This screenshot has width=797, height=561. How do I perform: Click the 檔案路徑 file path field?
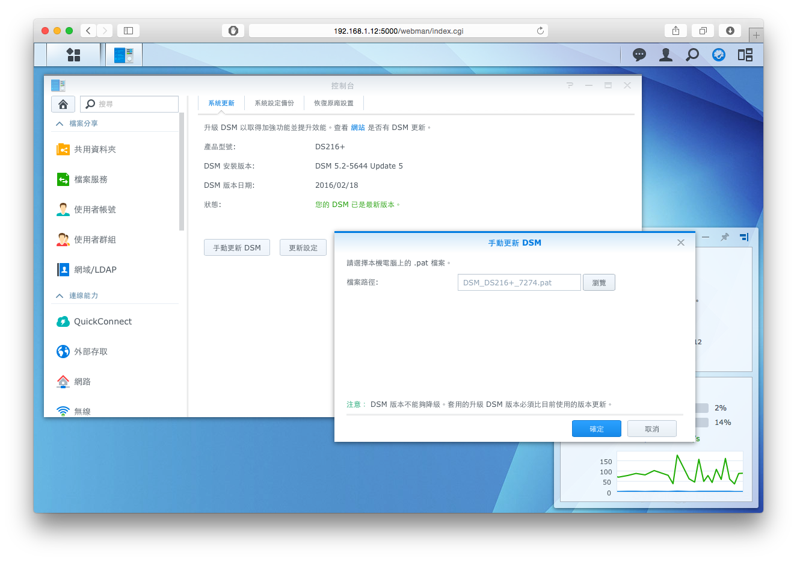point(519,282)
